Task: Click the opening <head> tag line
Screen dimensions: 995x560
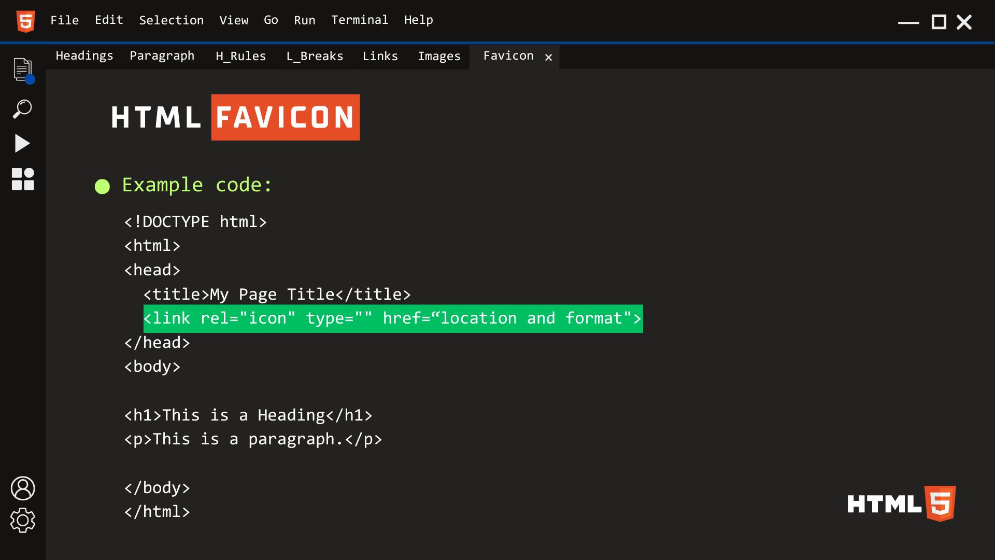Action: [x=152, y=270]
